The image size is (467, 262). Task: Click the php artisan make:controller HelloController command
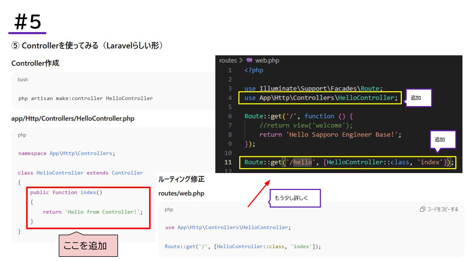point(86,98)
